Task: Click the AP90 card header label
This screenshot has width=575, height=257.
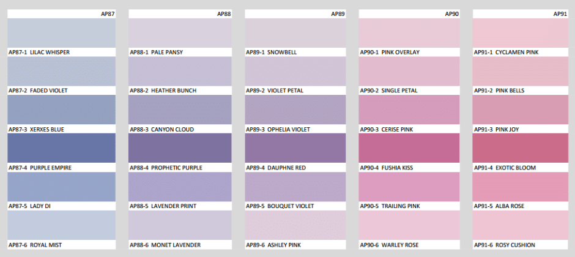Action: (x=451, y=13)
